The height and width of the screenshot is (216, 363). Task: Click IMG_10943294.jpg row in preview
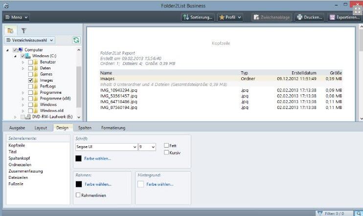point(221,90)
